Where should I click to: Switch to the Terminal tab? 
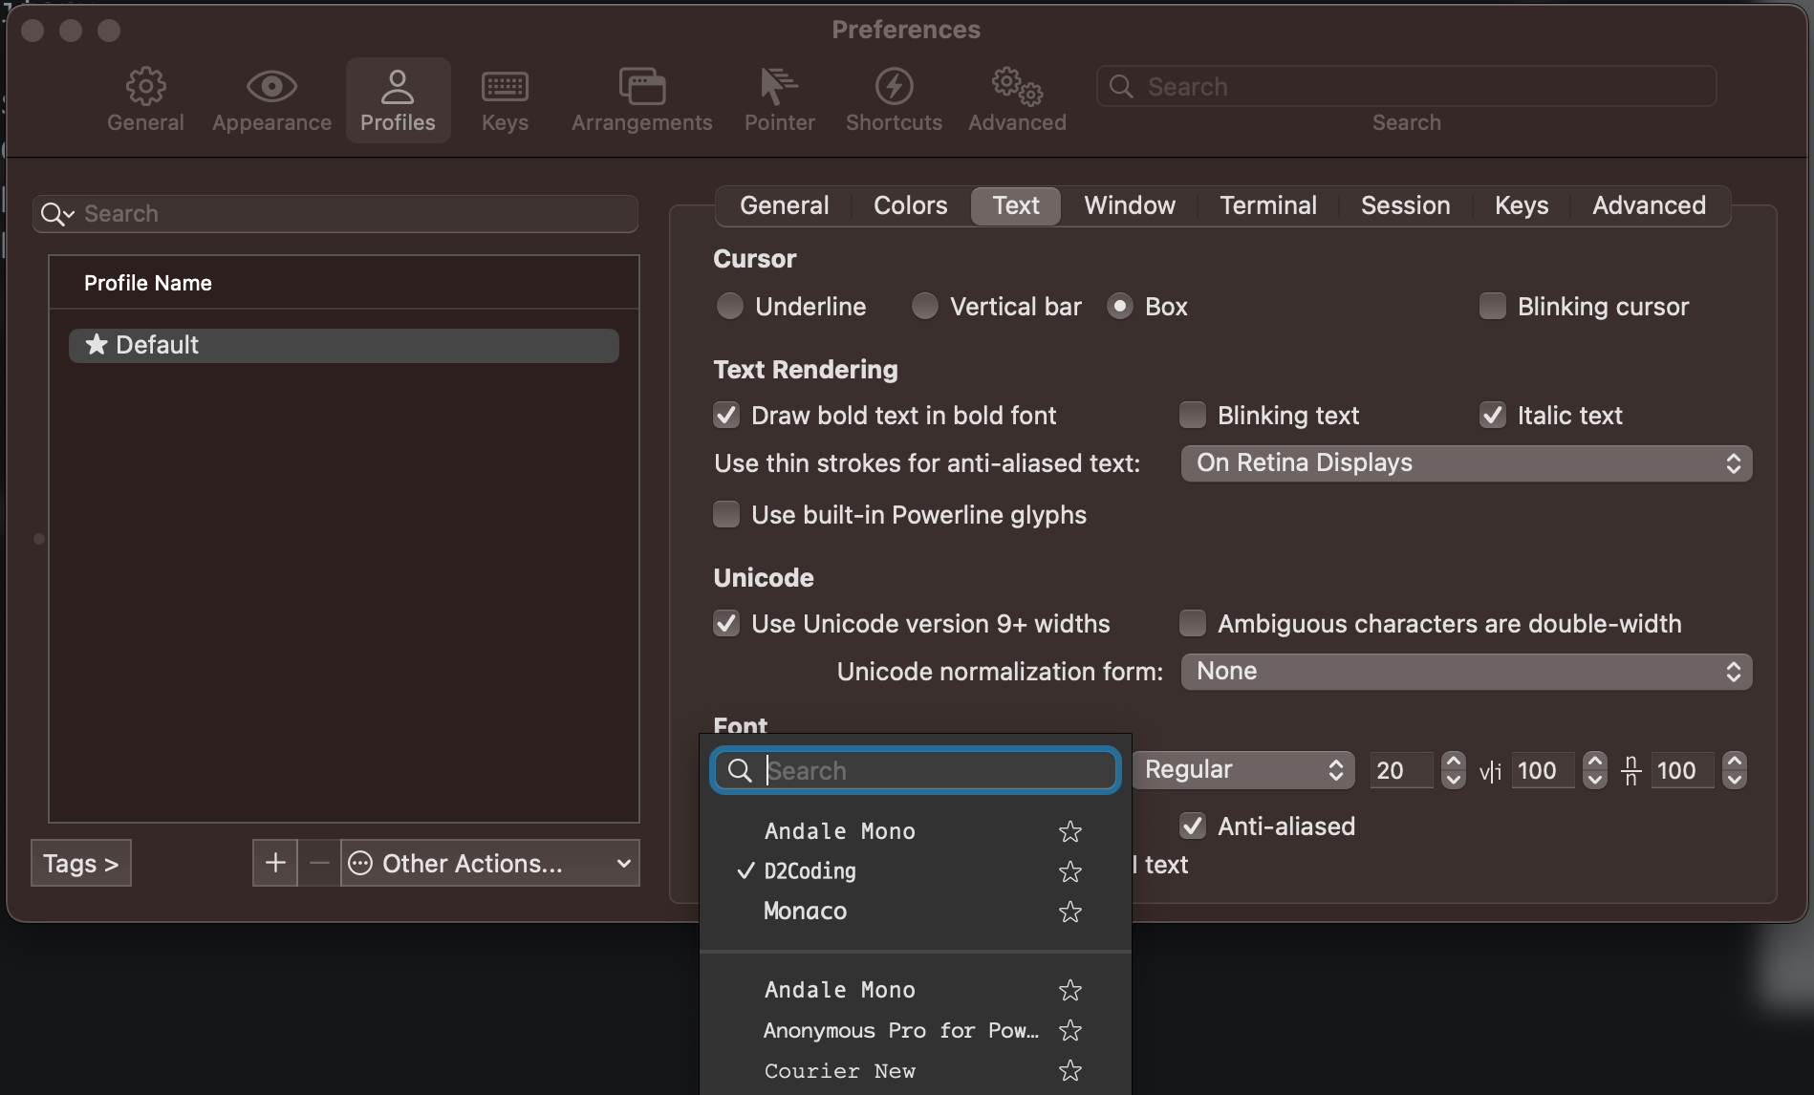1267,205
